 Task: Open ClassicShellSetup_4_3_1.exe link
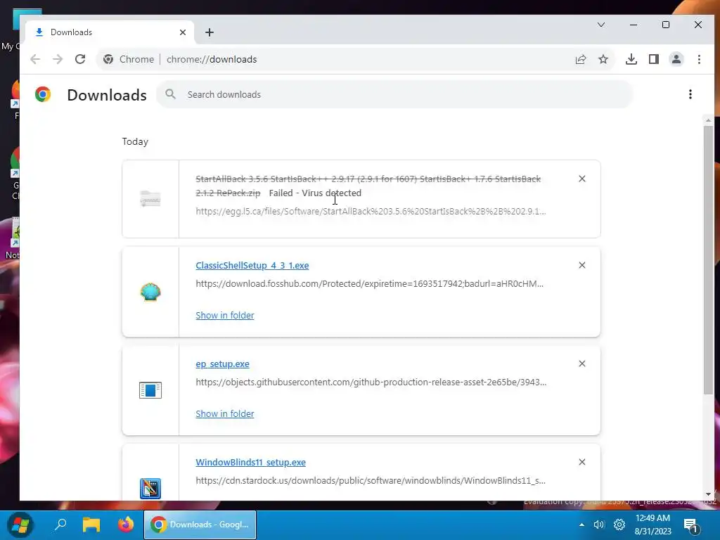pos(252,265)
